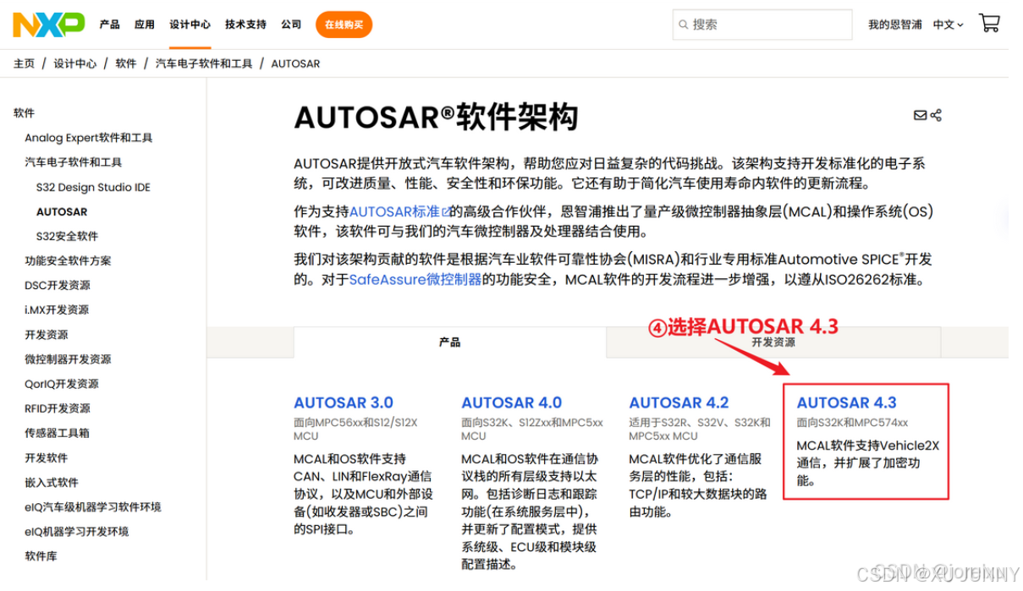
Task: Open the AUTOSAR 3.0 product link
Action: coord(344,402)
